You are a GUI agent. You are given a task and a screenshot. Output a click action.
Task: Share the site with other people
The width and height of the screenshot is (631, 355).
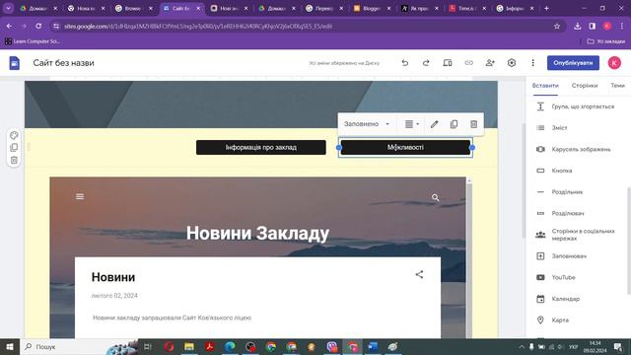[x=490, y=63]
